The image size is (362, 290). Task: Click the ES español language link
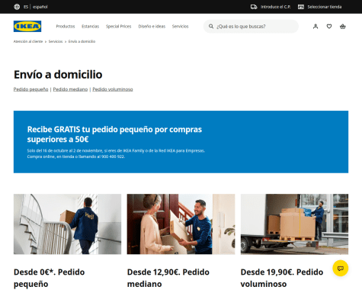point(36,7)
